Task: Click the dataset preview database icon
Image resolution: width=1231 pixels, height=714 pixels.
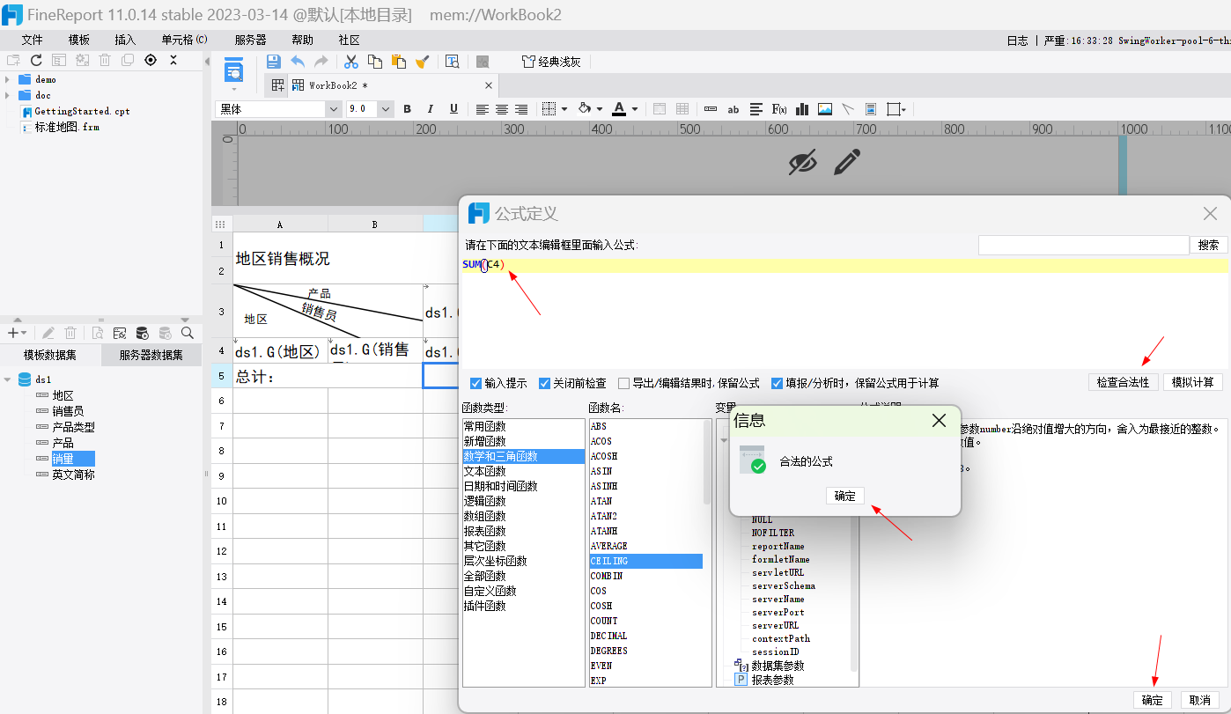Action: tap(143, 333)
